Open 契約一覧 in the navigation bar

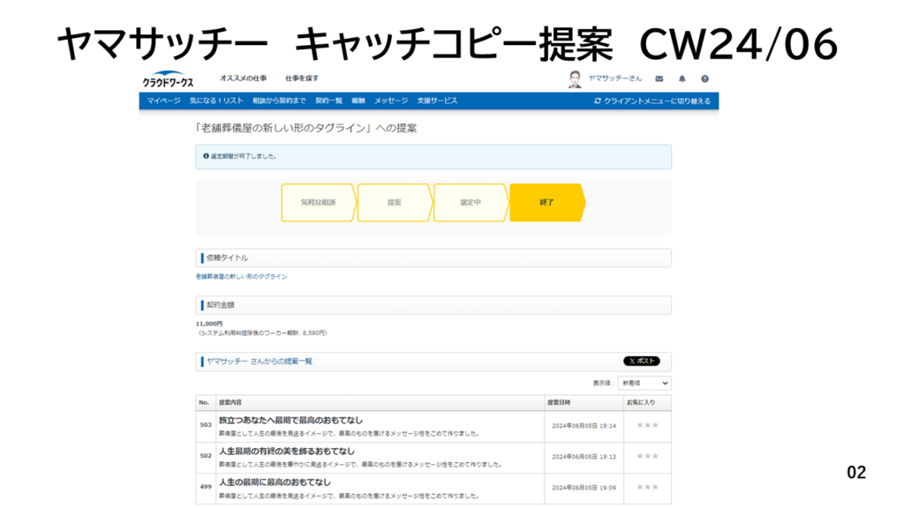point(328,101)
